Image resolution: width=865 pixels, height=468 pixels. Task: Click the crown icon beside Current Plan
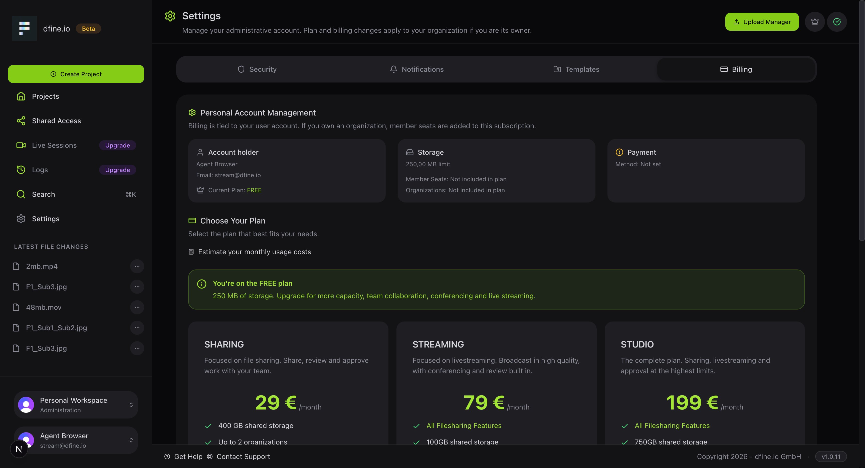200,190
